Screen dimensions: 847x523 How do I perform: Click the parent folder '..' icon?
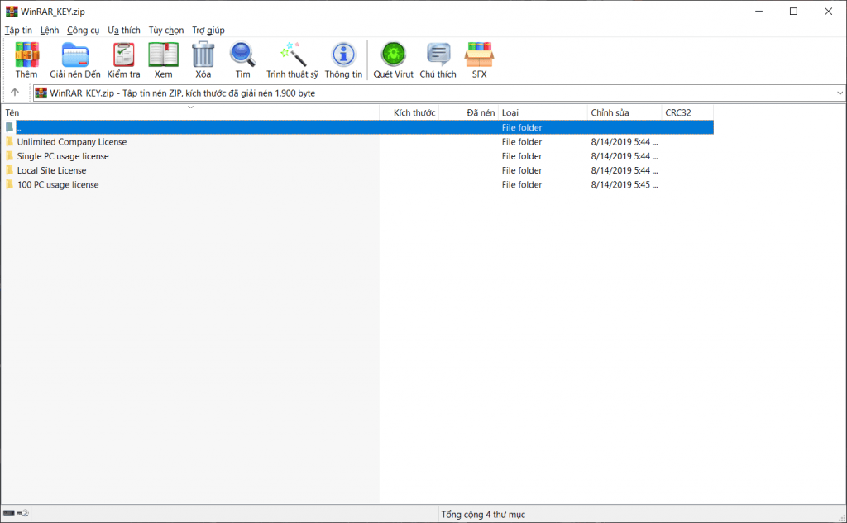click(9, 127)
